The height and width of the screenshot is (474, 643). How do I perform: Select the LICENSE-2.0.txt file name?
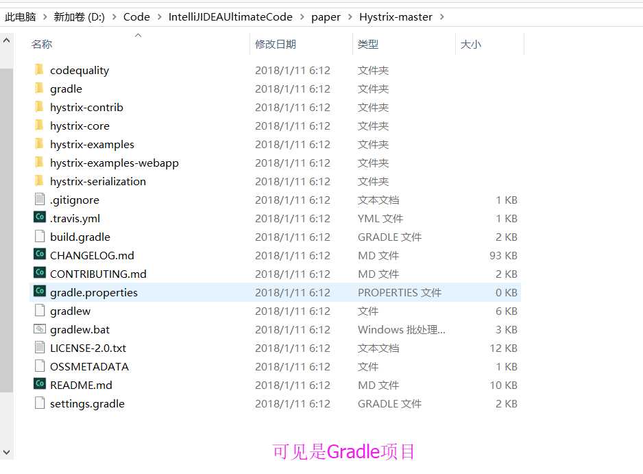click(x=88, y=348)
